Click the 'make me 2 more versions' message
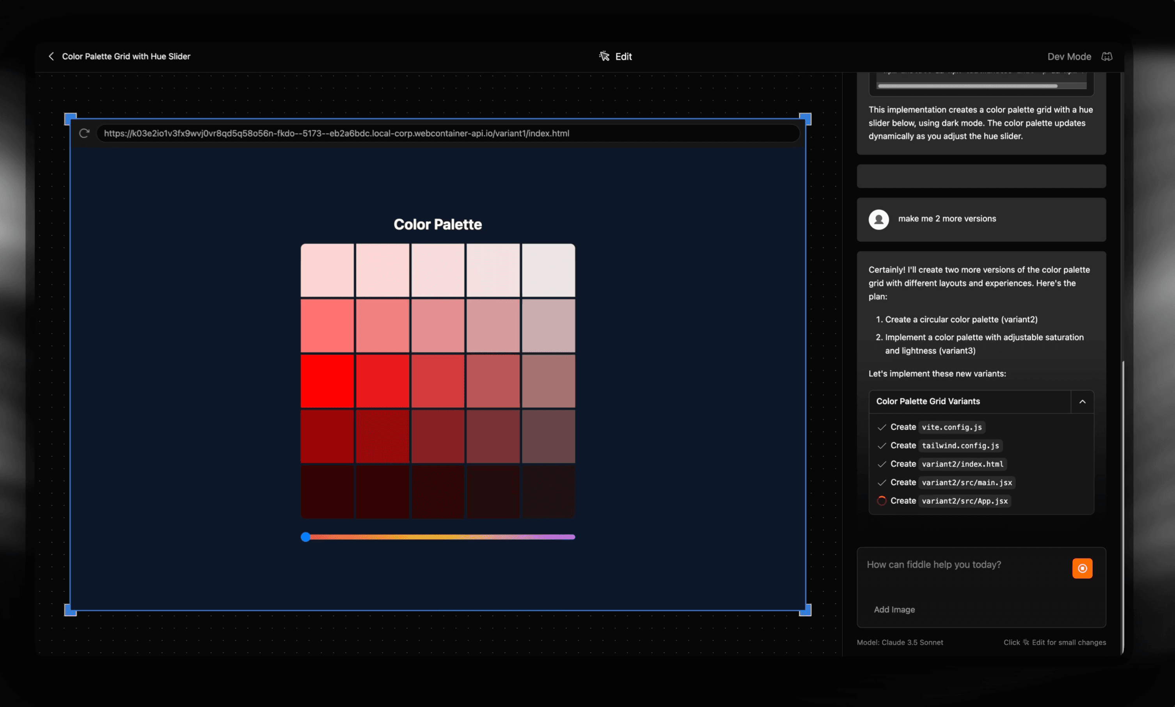Screen dimensions: 1175x707 [x=947, y=218]
